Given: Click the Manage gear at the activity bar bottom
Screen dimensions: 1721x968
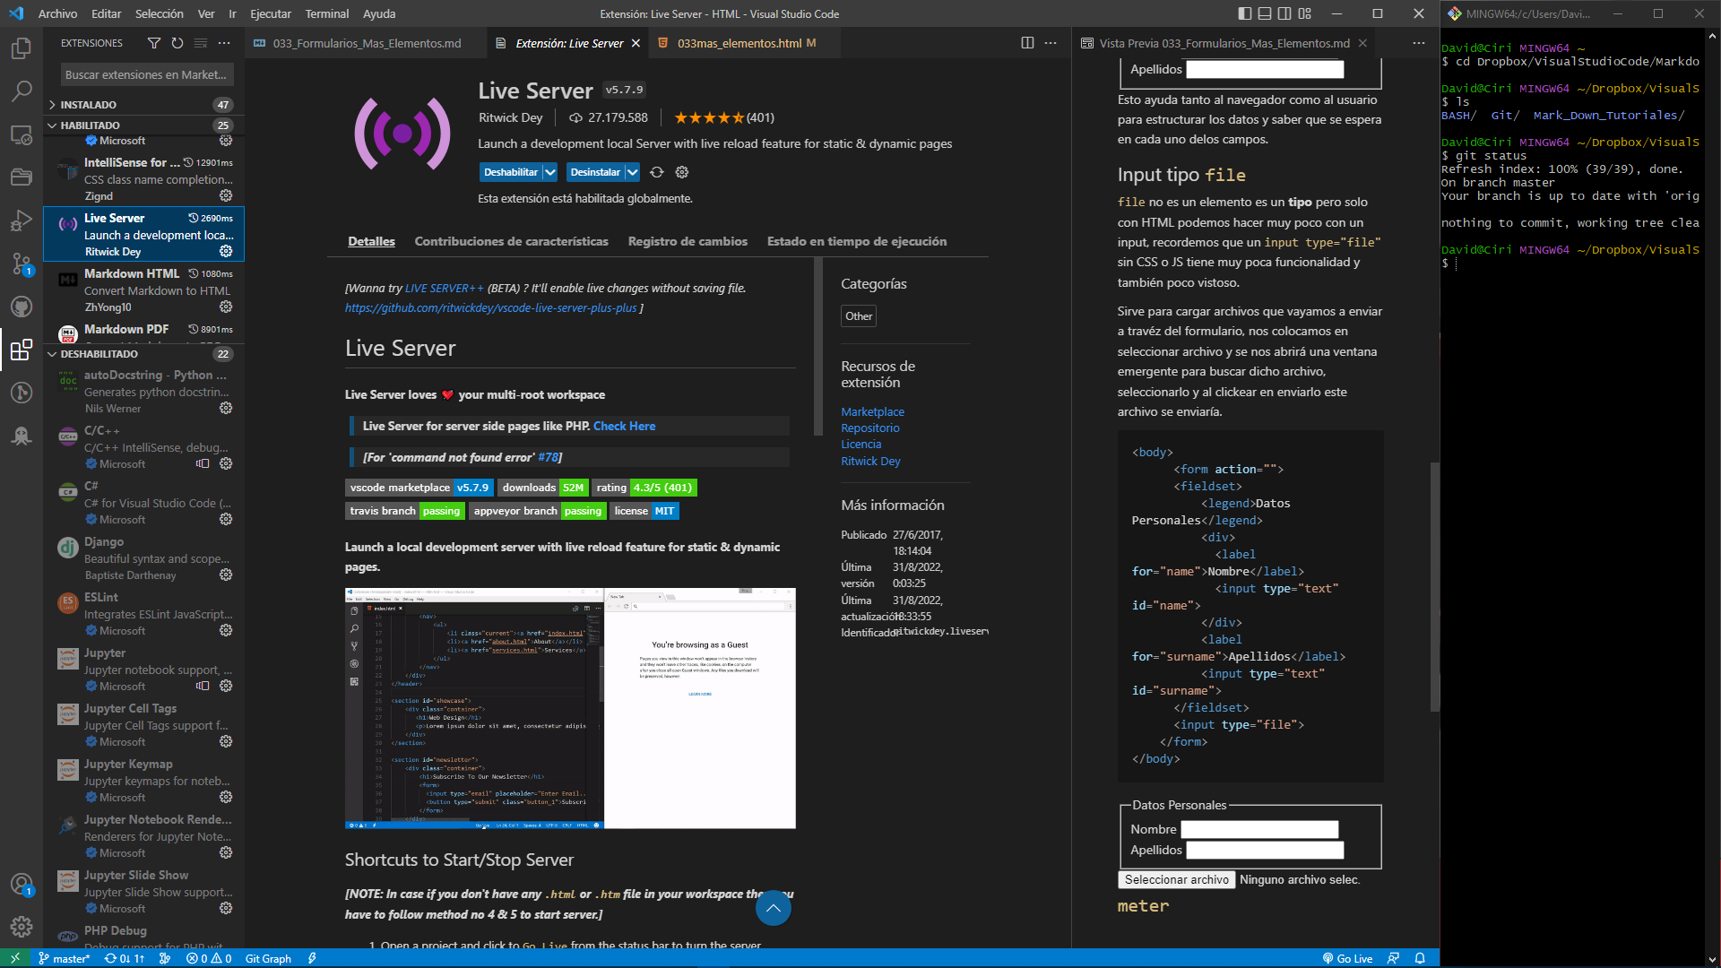Looking at the screenshot, I should click(x=22, y=927).
